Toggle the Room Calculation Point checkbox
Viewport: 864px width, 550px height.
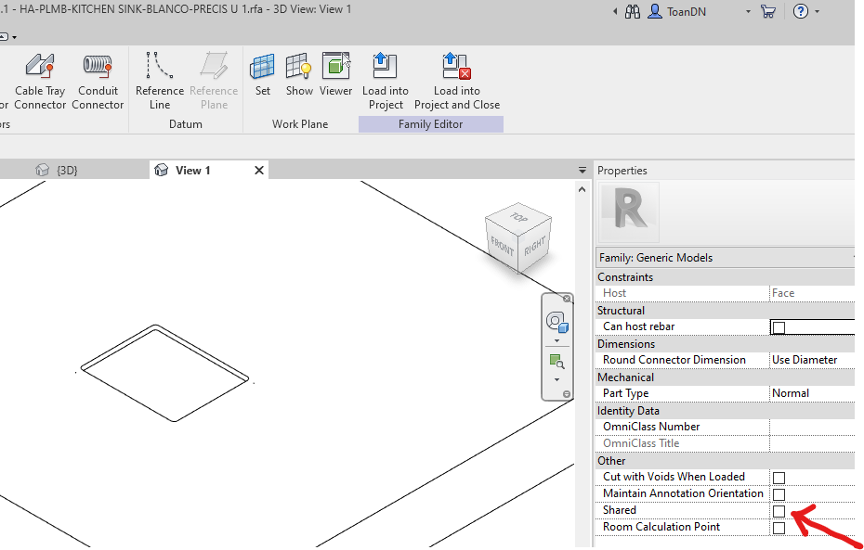point(778,527)
